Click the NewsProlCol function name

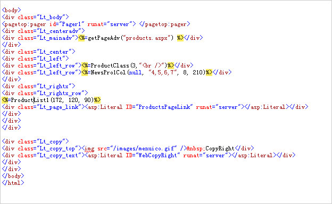coord(108,72)
